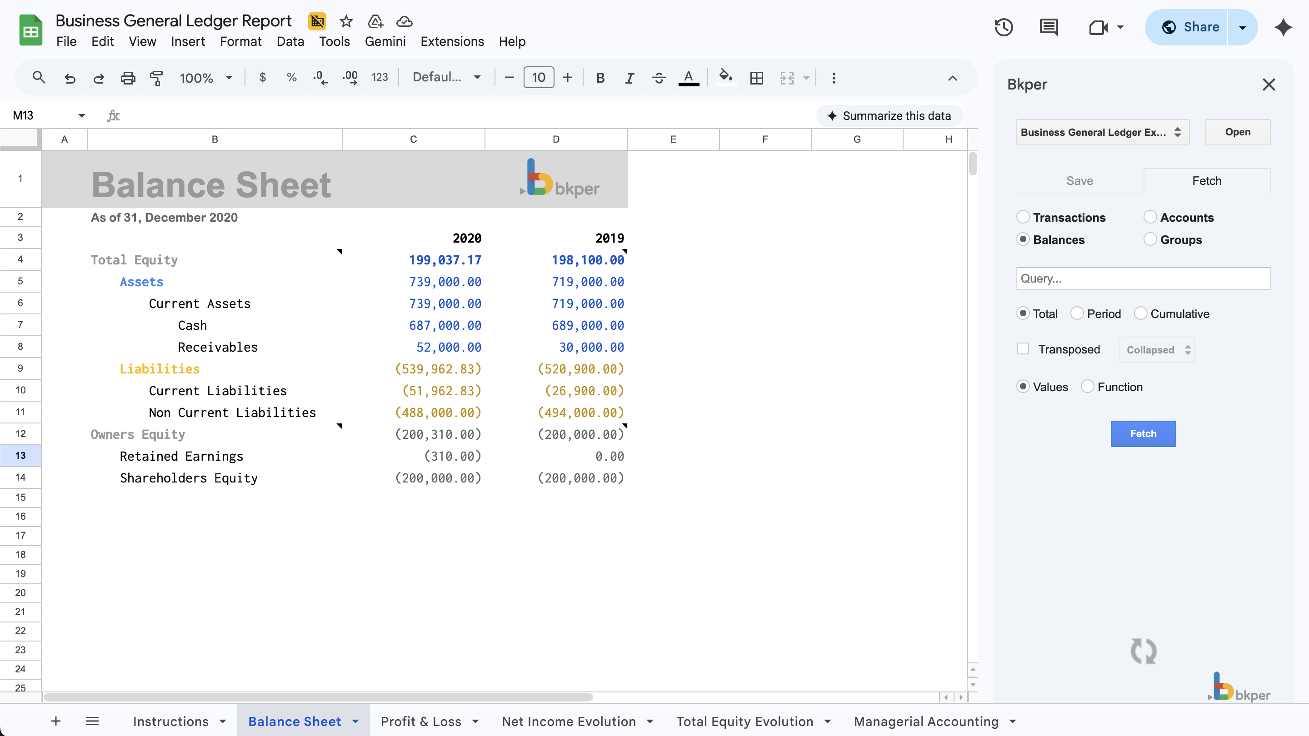
Task: Open Balance Sheet tab menu arrow
Action: [355, 721]
